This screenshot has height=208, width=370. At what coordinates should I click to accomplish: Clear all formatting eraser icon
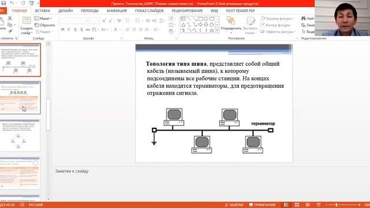(x=119, y=21)
